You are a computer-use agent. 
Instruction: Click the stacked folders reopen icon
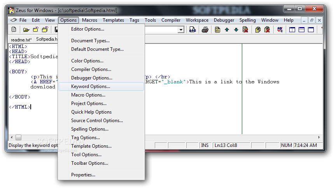pos(45,29)
